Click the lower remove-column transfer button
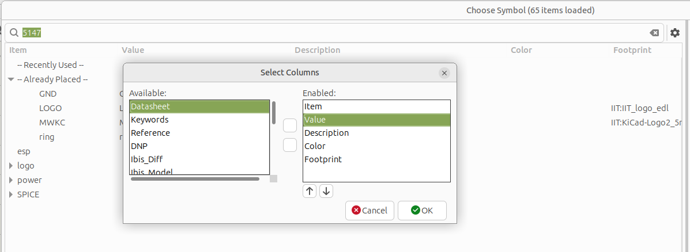This screenshot has width=690, height=252. pos(289,145)
